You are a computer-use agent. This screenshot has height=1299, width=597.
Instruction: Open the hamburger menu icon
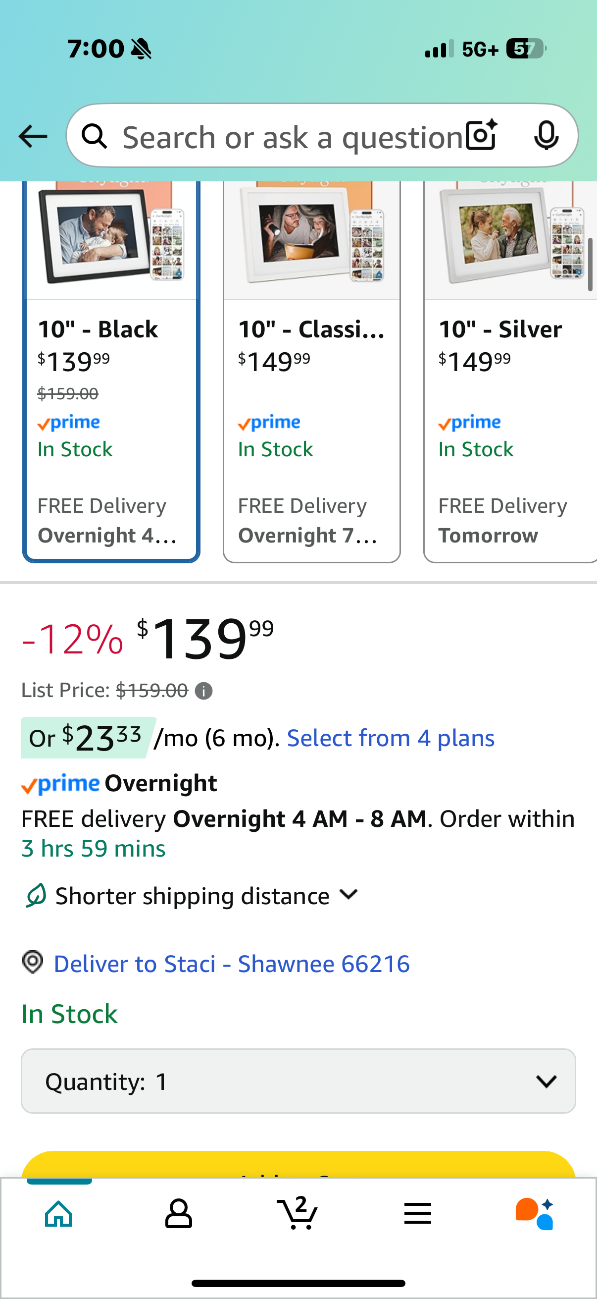417,1214
